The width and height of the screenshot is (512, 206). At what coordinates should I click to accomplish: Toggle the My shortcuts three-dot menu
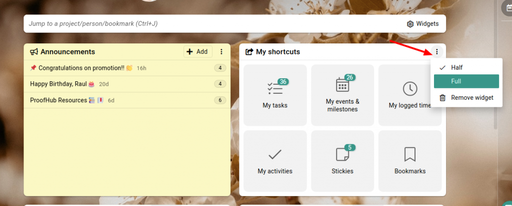click(437, 51)
